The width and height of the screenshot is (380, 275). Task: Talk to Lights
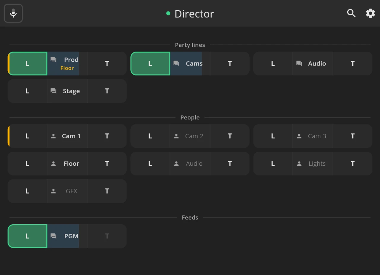[x=353, y=164]
